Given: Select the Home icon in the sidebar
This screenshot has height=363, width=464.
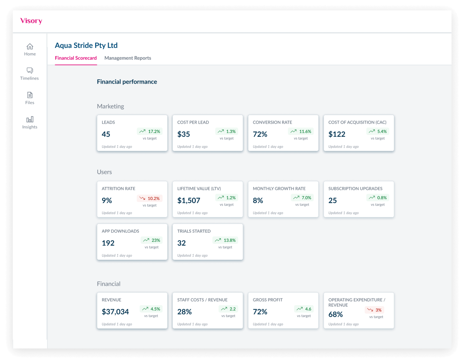Looking at the screenshot, I should point(30,49).
